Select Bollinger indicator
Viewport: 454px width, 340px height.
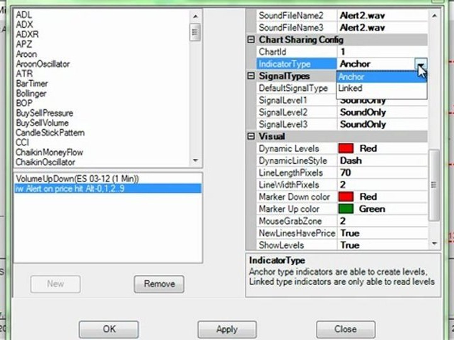point(31,93)
